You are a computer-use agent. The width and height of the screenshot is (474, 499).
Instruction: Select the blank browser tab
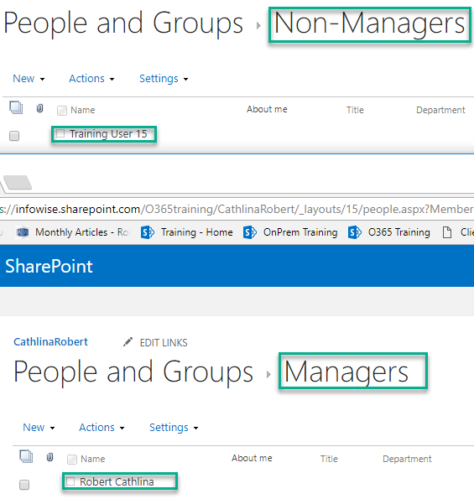click(x=18, y=183)
